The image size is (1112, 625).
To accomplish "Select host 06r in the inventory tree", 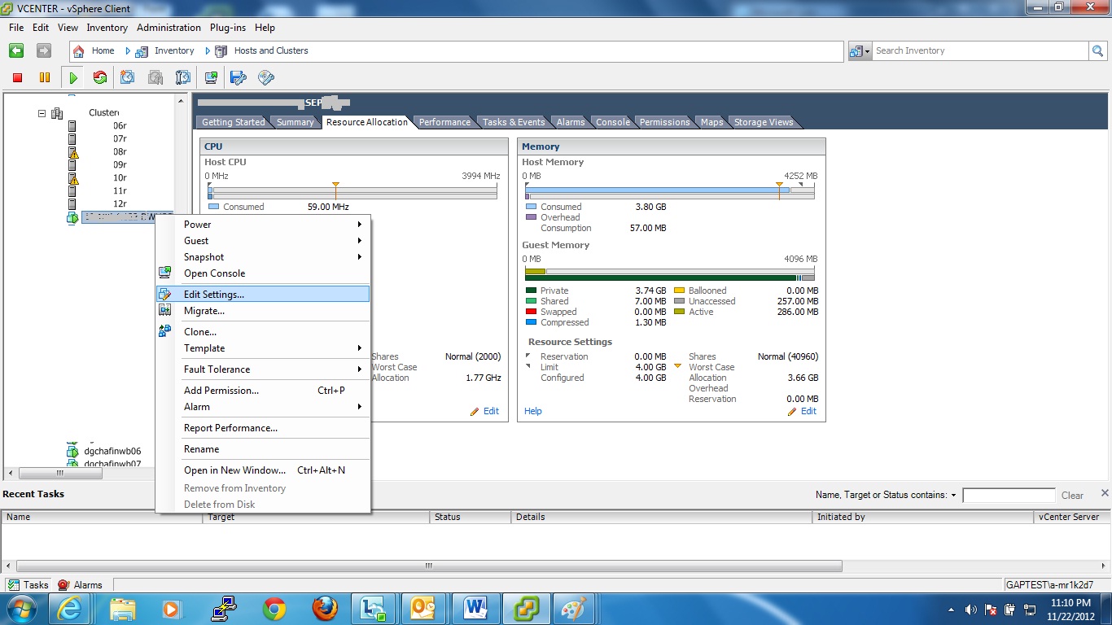I will [x=120, y=125].
